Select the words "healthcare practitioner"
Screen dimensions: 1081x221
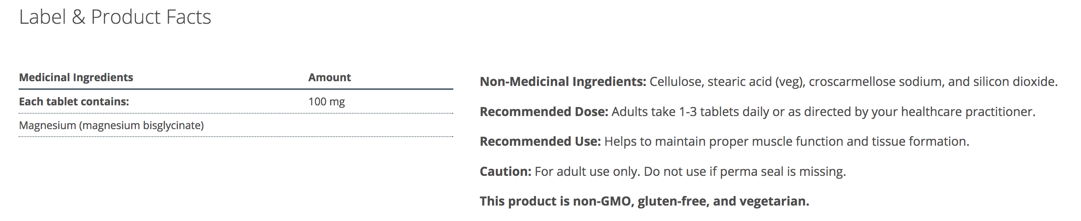tap(967, 112)
